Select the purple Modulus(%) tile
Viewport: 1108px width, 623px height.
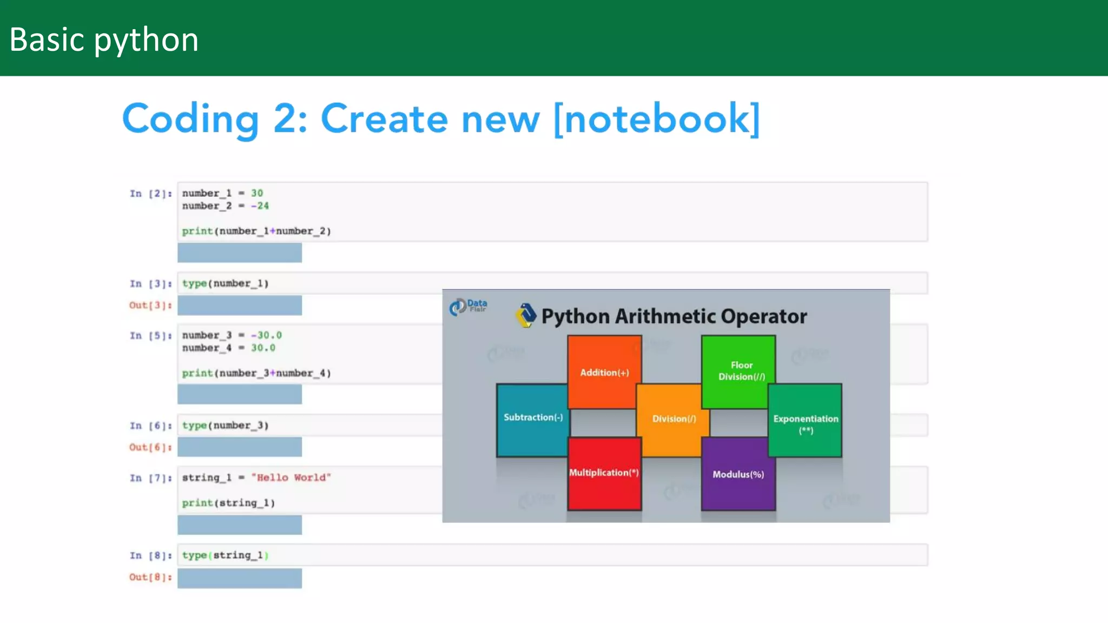pos(738,475)
